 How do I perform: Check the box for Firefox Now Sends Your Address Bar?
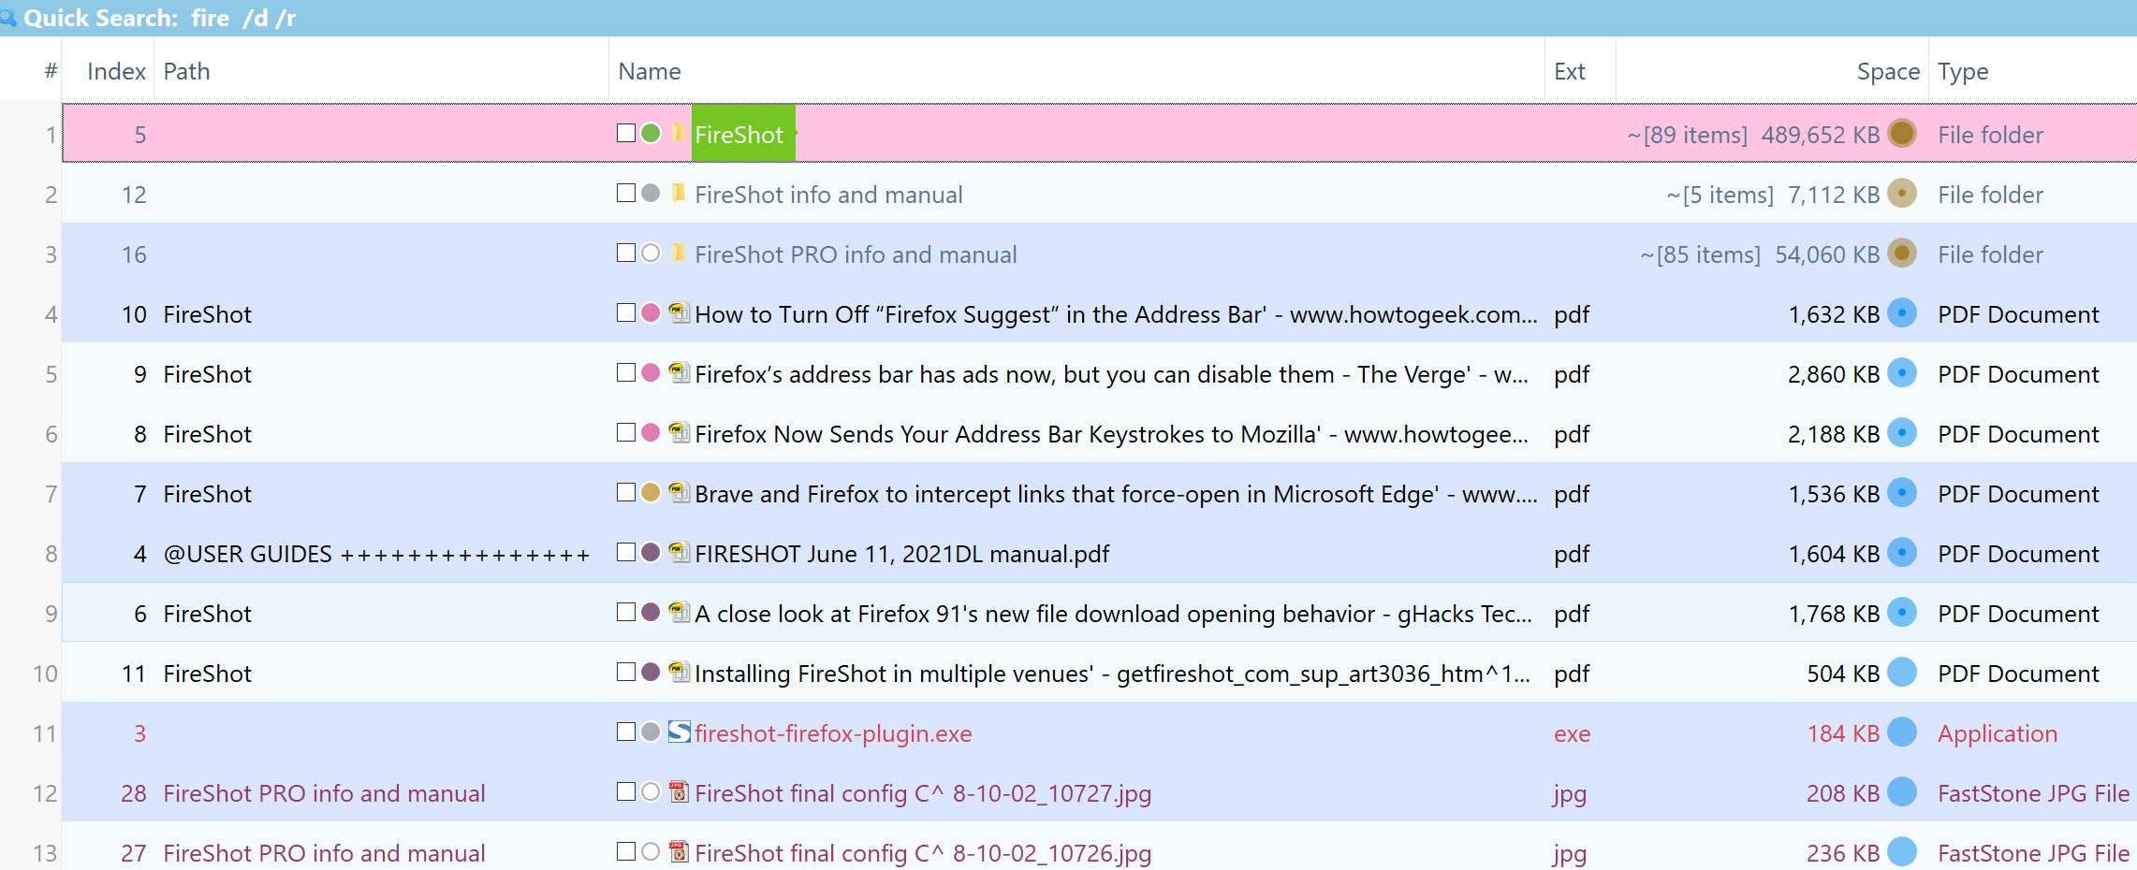pos(626,432)
